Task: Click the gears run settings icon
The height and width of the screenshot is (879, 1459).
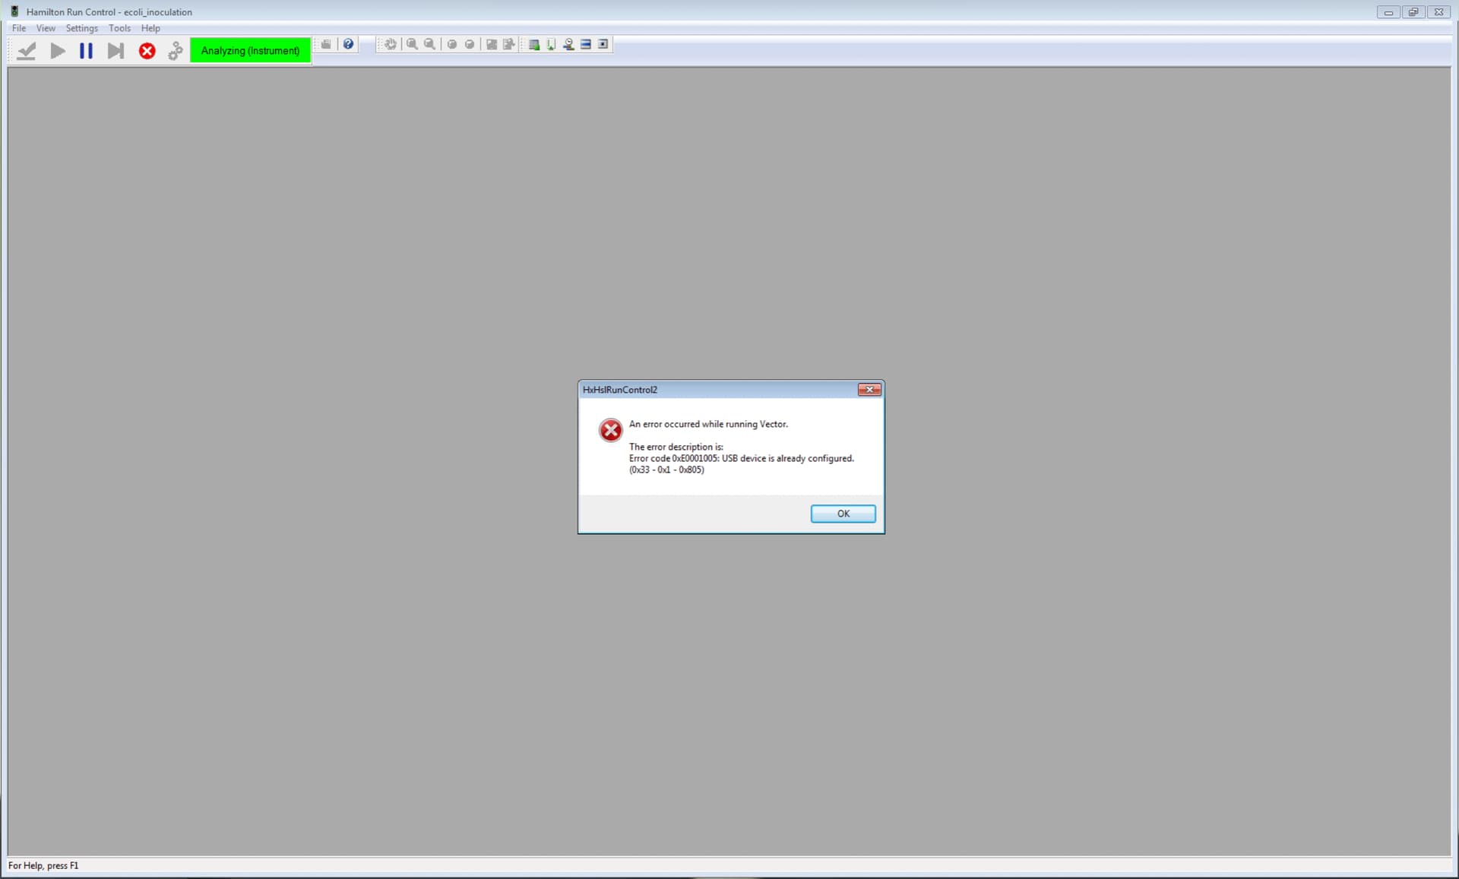Action: point(176,51)
